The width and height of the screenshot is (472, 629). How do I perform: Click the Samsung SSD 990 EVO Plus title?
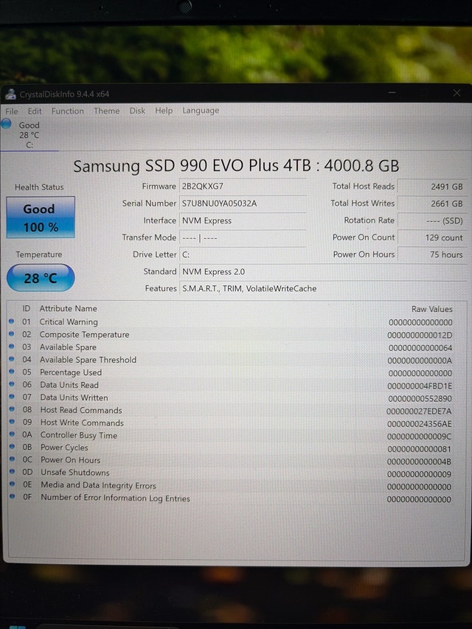(x=236, y=166)
